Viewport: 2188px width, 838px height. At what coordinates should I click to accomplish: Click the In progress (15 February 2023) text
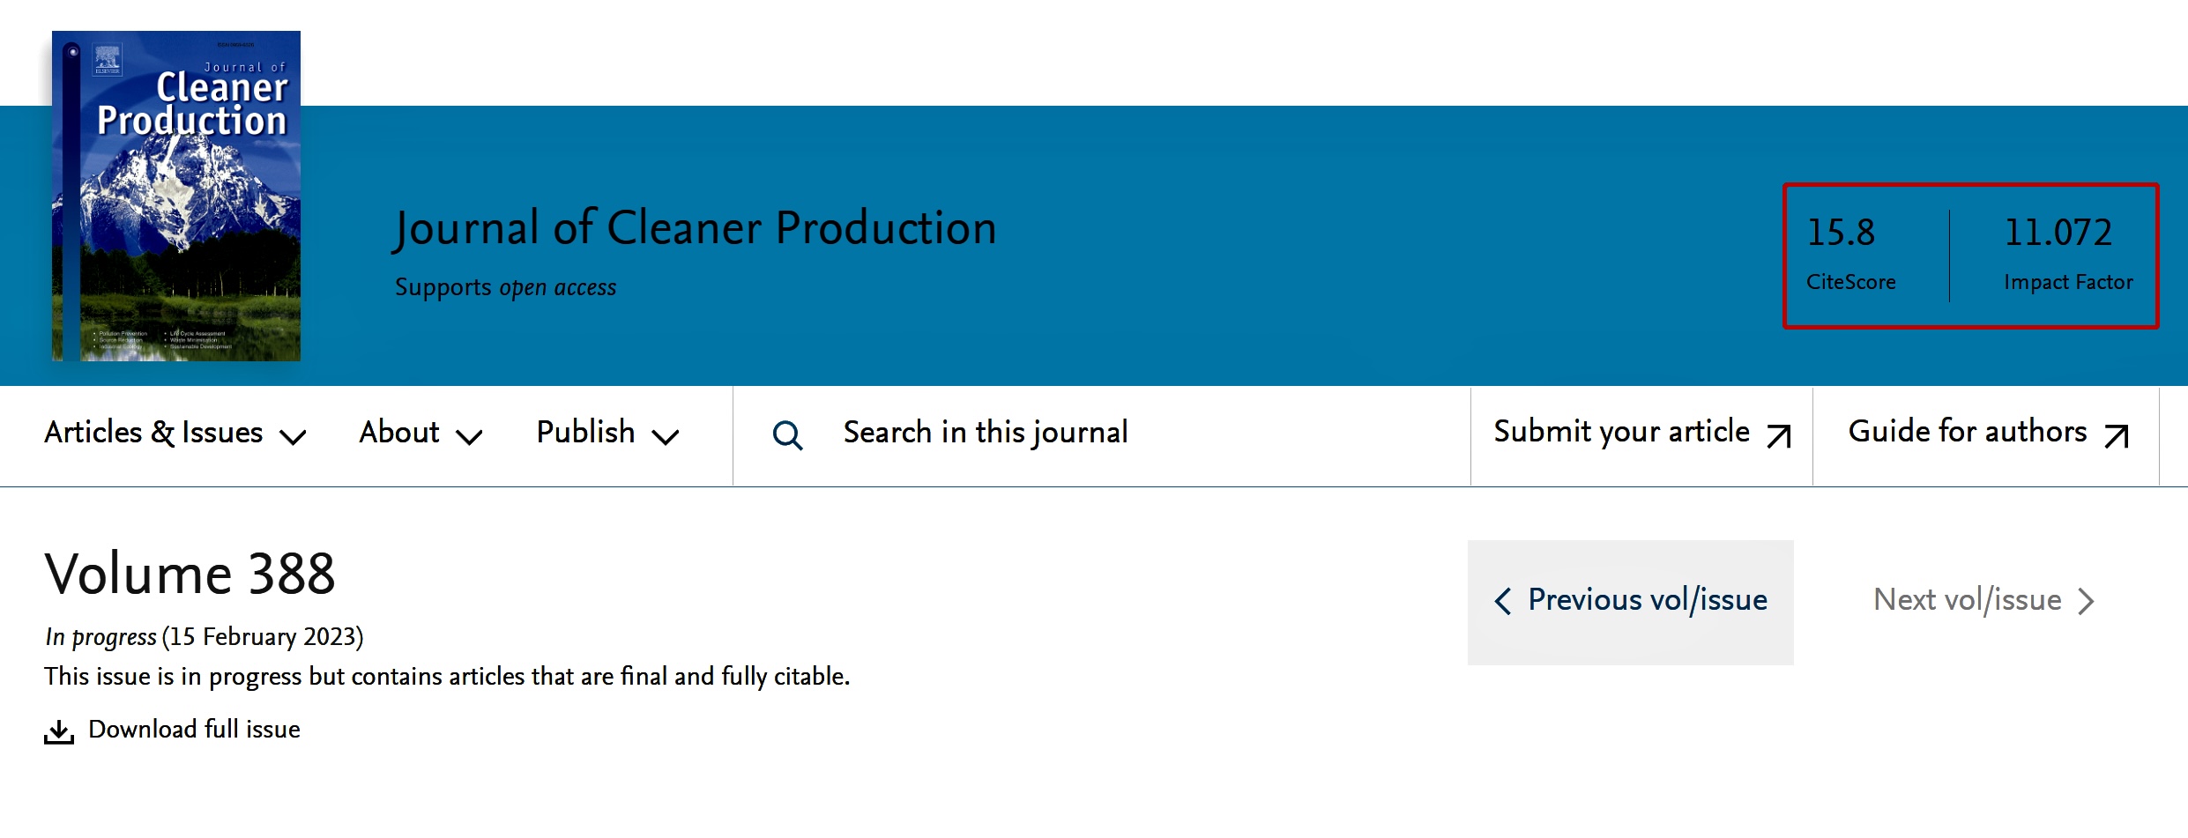[x=205, y=637]
